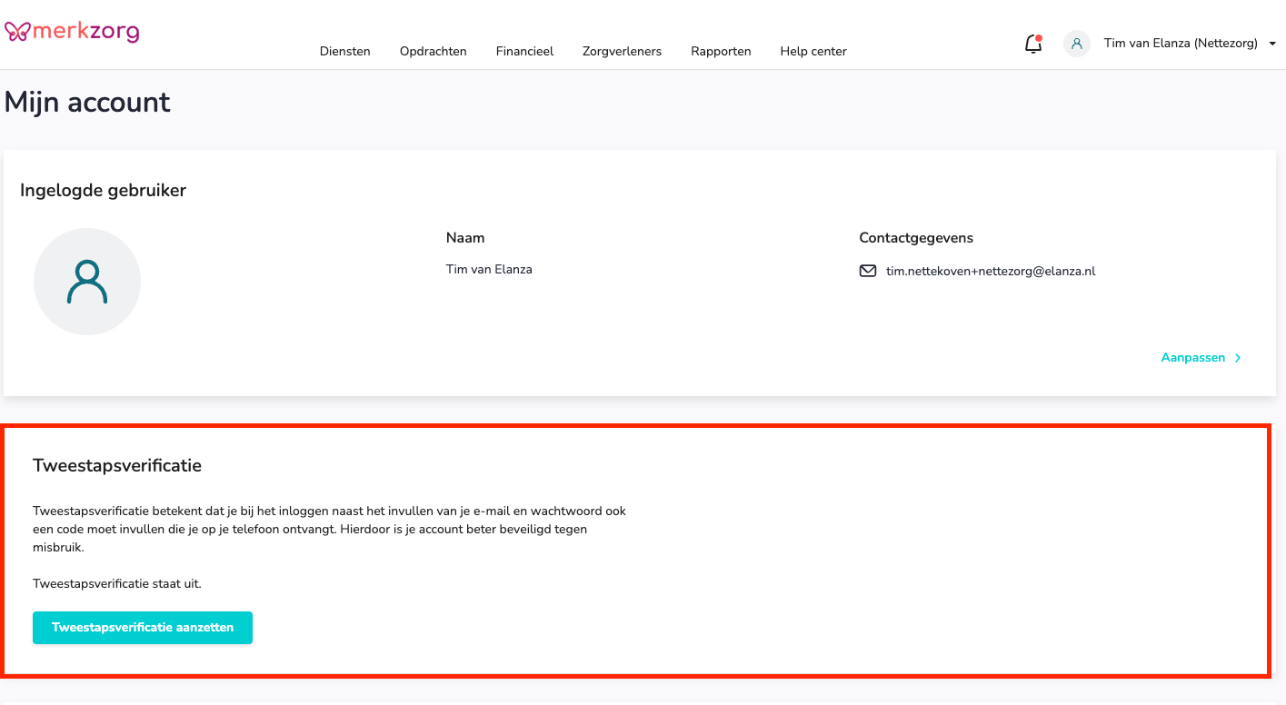Open the Diensten menu
This screenshot has width=1286, height=705.
(x=344, y=52)
